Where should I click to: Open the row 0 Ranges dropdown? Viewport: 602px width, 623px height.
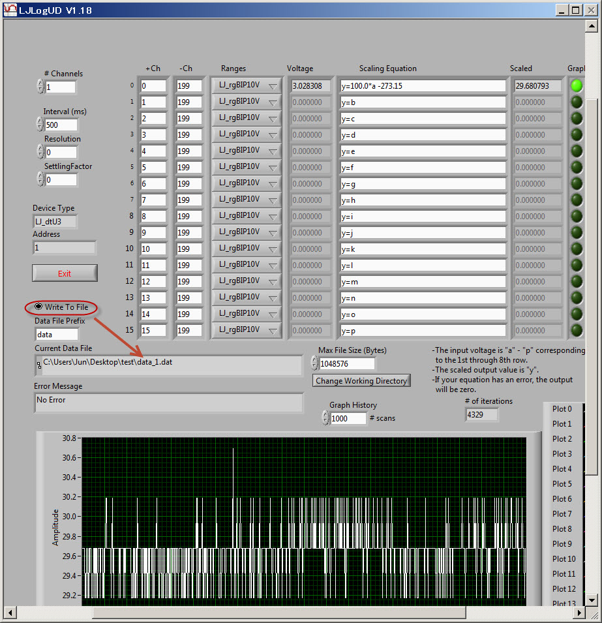click(247, 85)
